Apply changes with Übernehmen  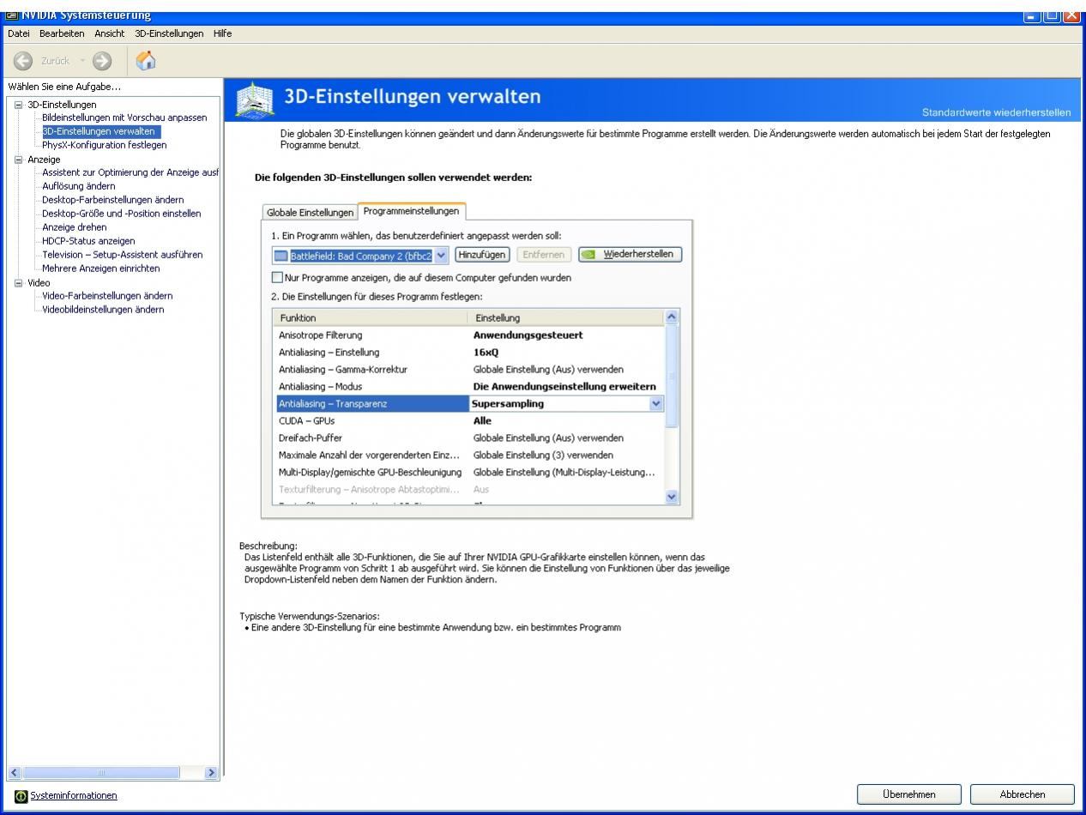[909, 794]
